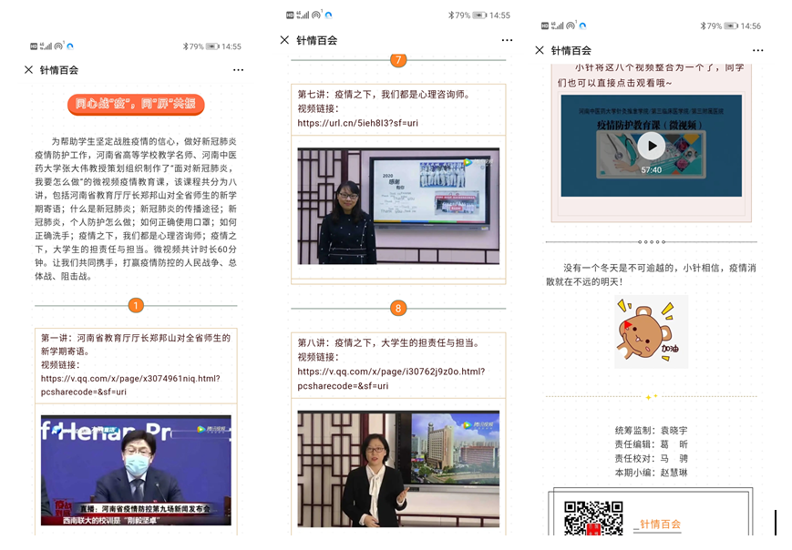Open lecture eight video with woman presenter
792x550 pixels.
[398, 468]
